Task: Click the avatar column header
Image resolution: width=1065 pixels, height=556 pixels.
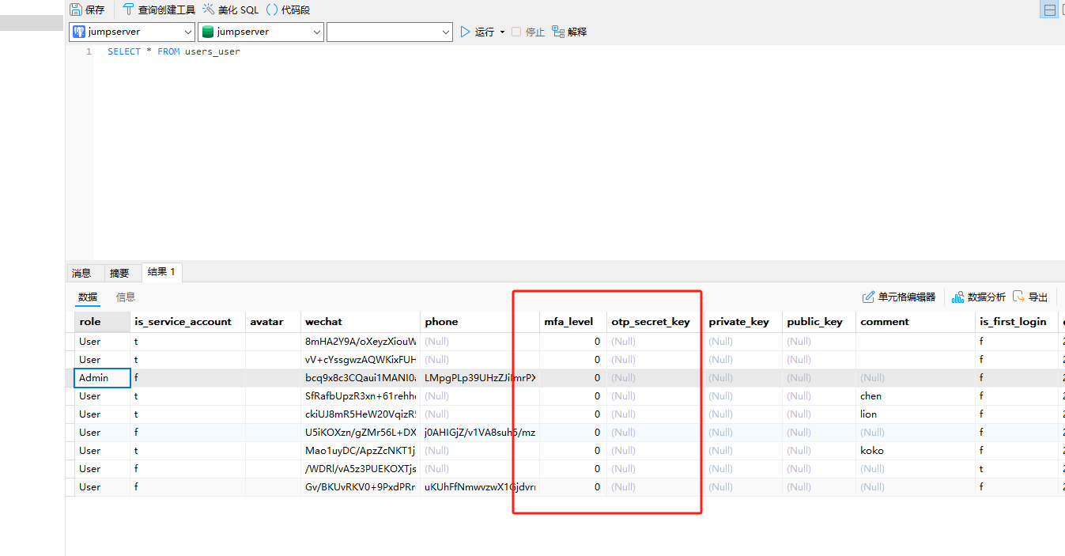Action: (273, 322)
